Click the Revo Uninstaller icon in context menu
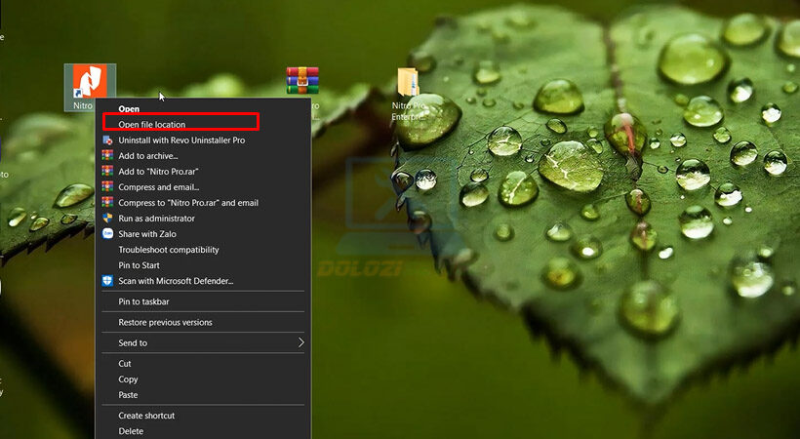The image size is (800, 439). click(x=108, y=140)
